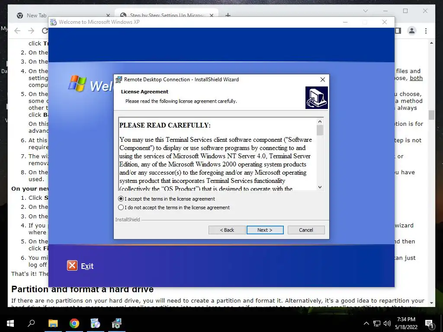Open the notification center icon
Image resolution: width=443 pixels, height=332 pixels.
click(429, 323)
